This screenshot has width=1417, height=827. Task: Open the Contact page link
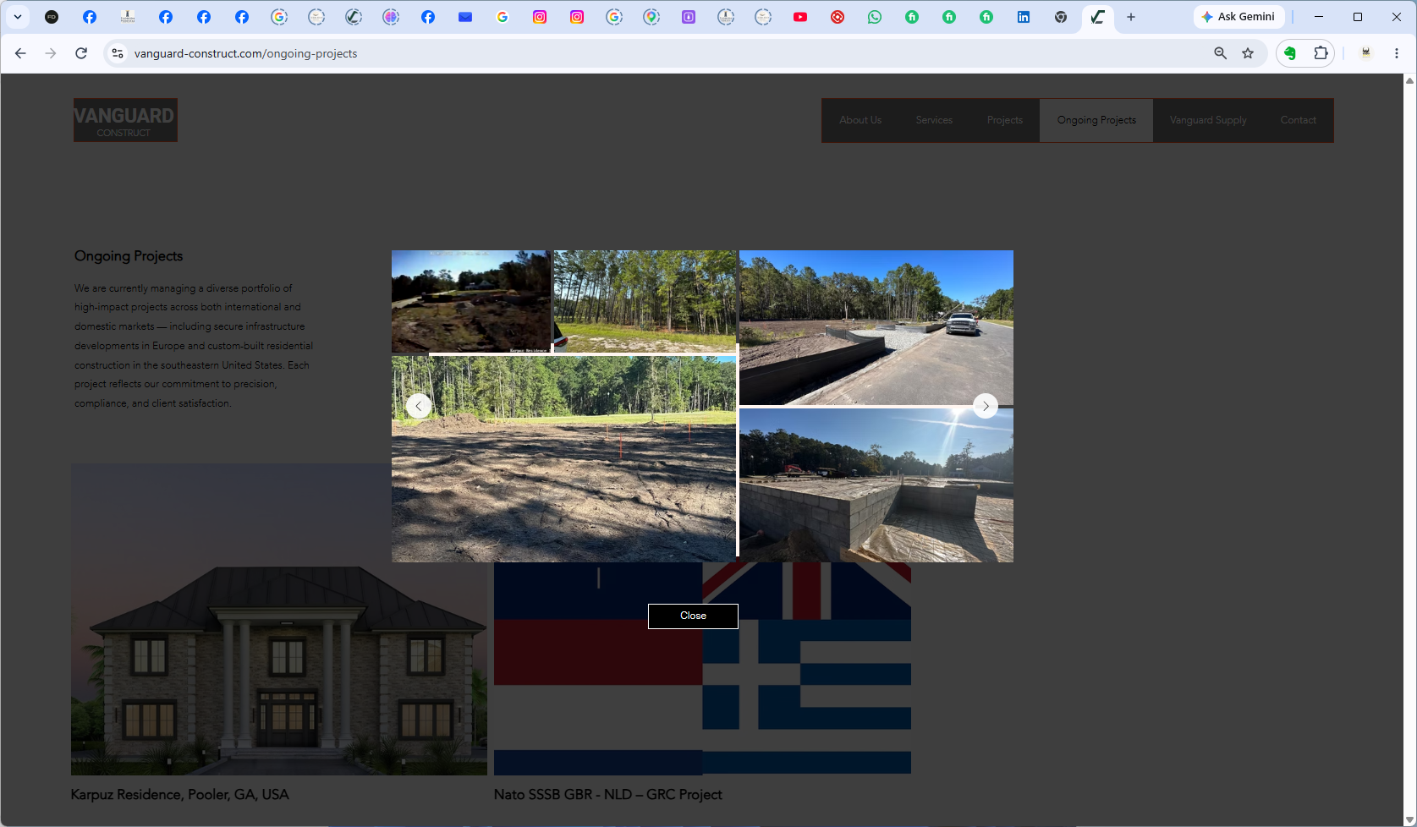[1298, 120]
